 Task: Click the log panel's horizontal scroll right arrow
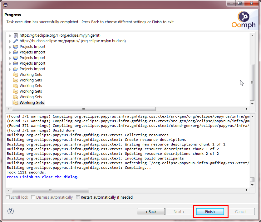[247, 190]
